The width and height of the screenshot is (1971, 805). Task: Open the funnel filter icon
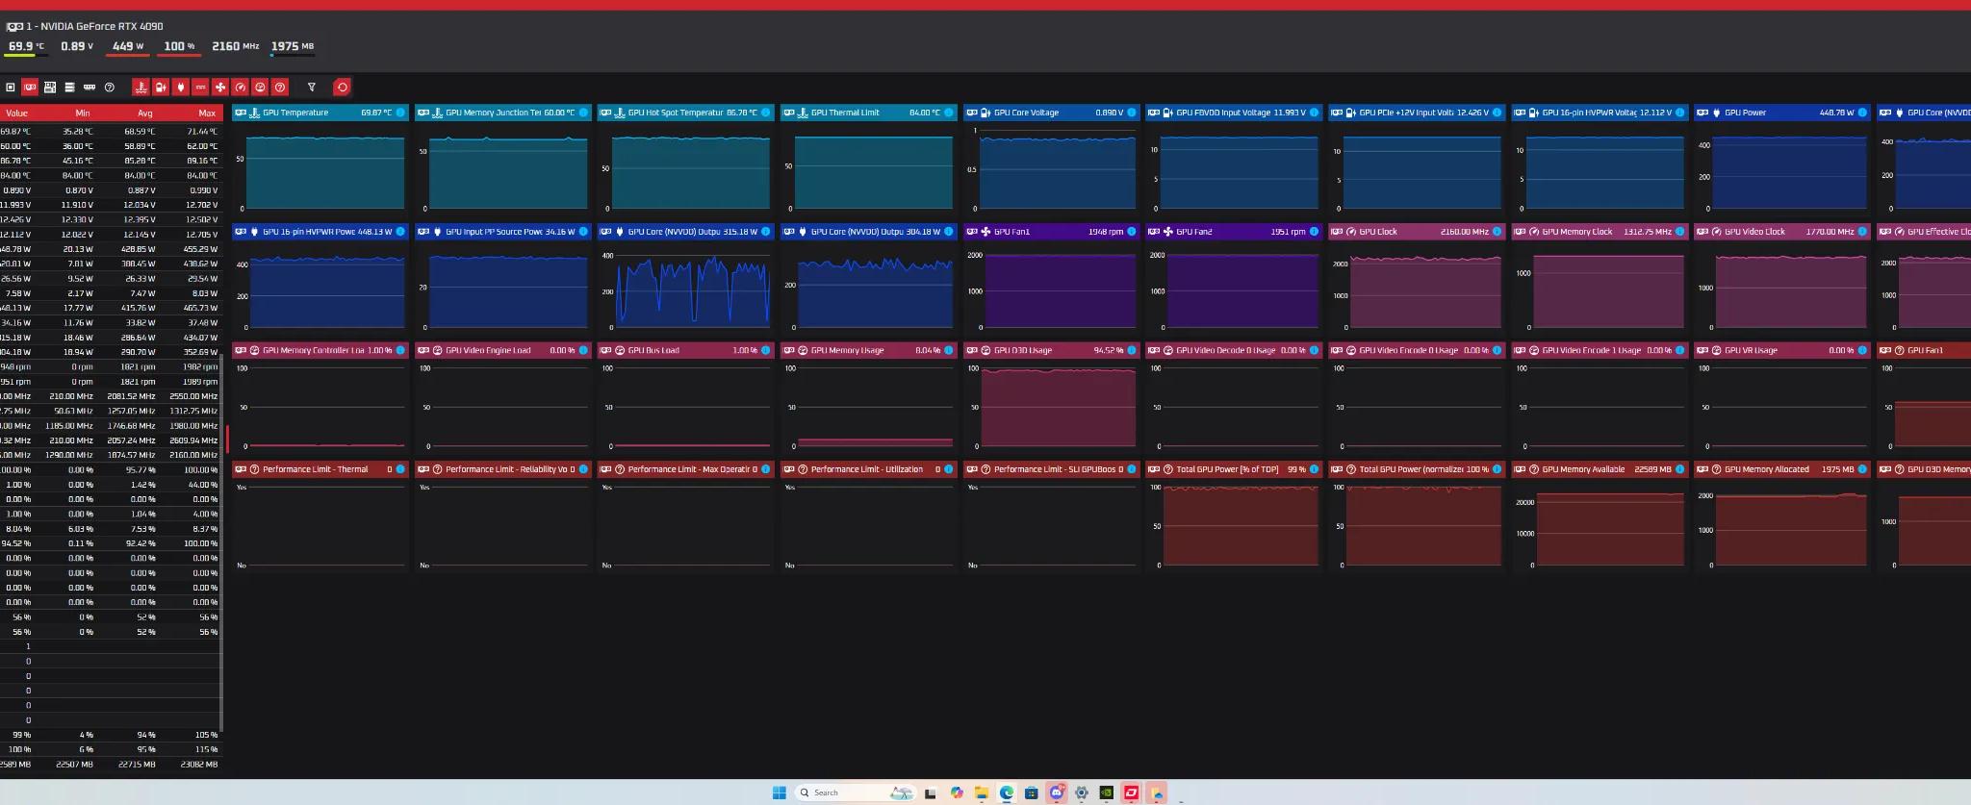point(312,88)
